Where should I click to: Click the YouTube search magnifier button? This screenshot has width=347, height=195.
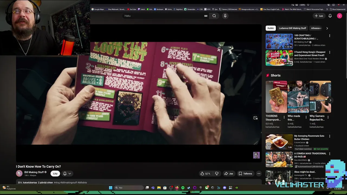(x=214, y=16)
